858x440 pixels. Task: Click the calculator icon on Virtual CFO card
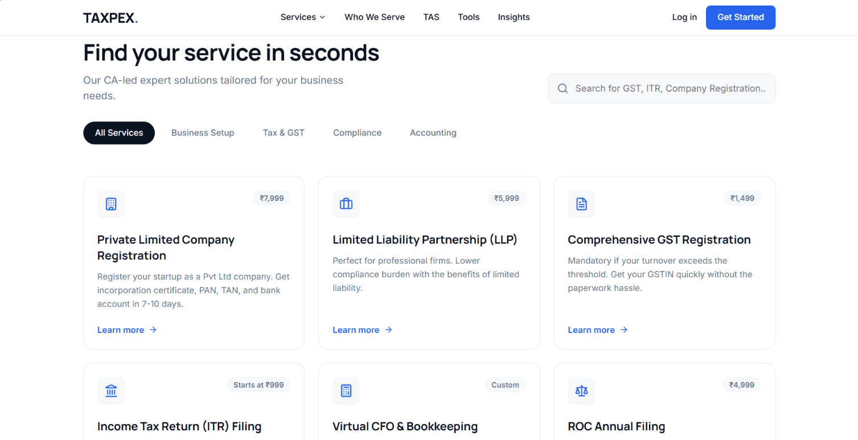tap(346, 390)
